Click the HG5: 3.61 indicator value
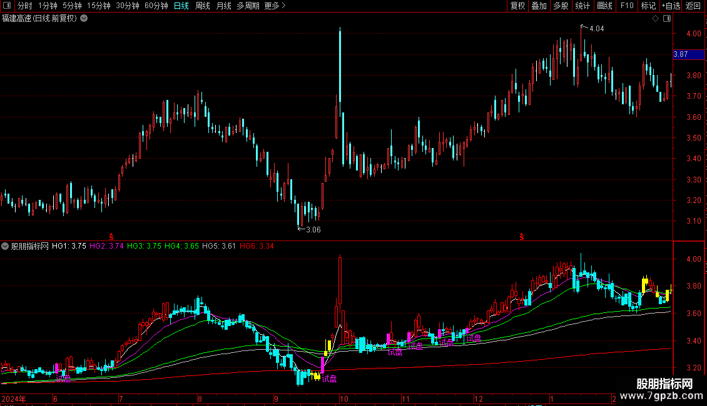 (x=219, y=246)
